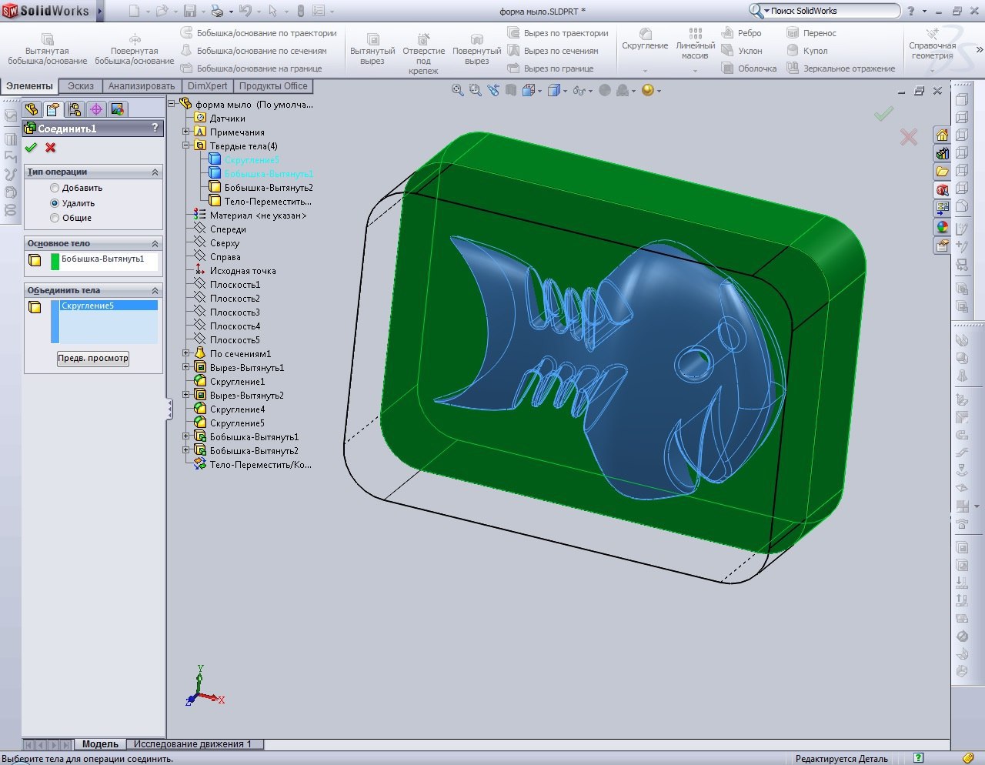The width and height of the screenshot is (985, 765).
Task: Click the Zoom to Area icon
Action: (x=475, y=90)
